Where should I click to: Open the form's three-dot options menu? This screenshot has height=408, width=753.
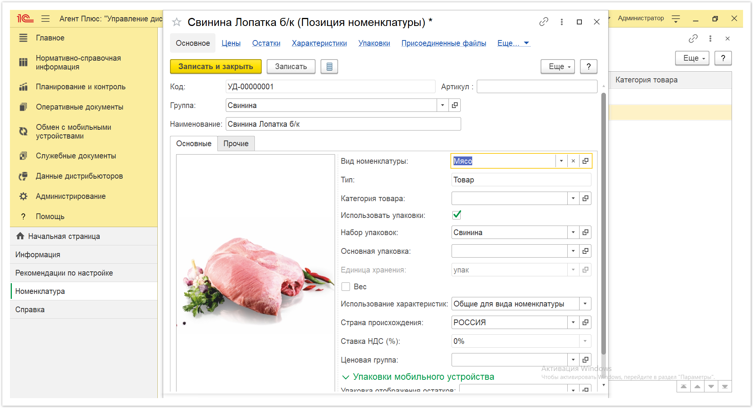point(562,22)
